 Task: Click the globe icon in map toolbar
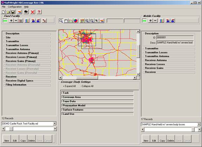click(x=76, y=21)
